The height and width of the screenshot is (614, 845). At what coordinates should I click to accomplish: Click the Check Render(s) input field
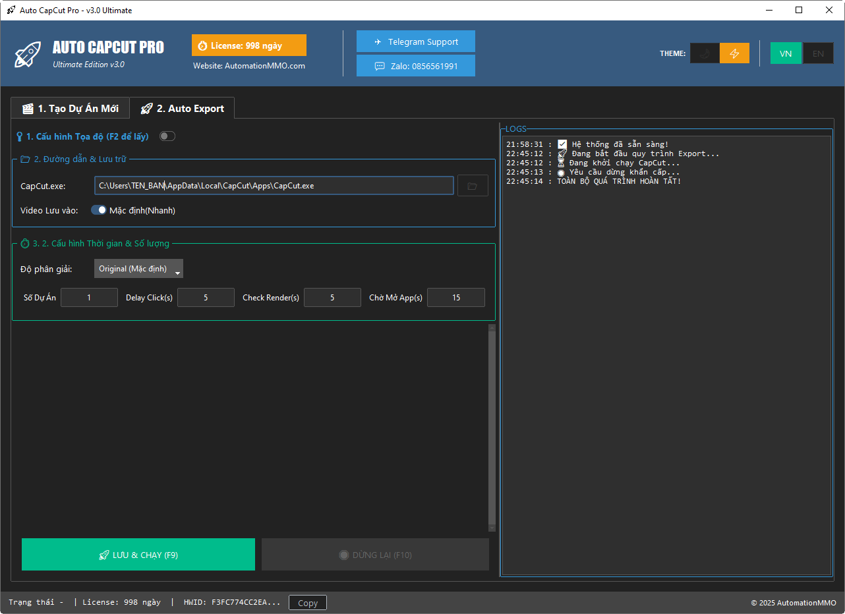[x=332, y=298]
